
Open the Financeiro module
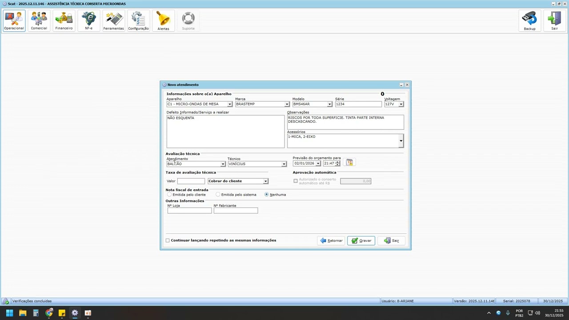click(64, 20)
